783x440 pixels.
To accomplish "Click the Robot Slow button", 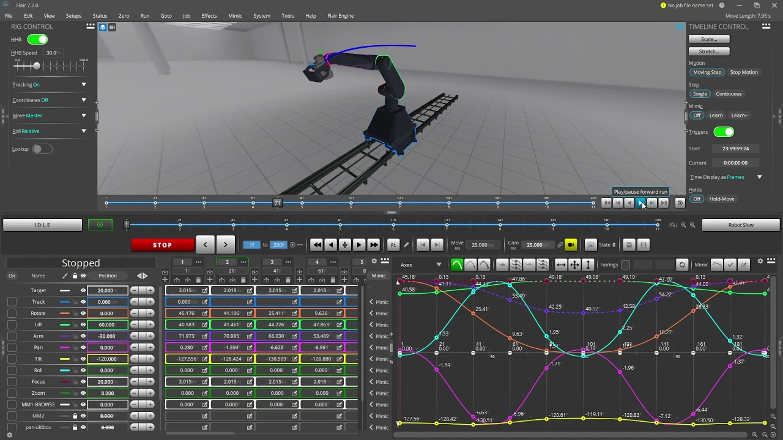I will coord(741,225).
